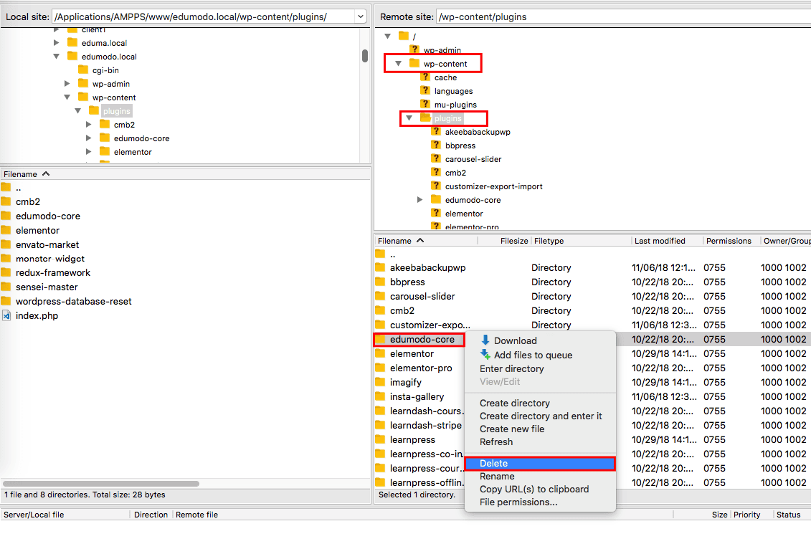Click the question-mark folder icon beside mu-plugins

click(x=425, y=105)
